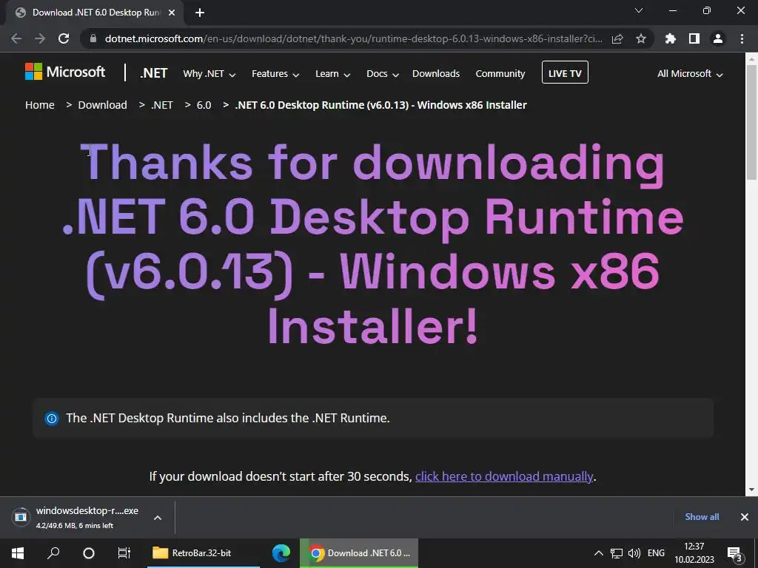Show hidden tray icons chevron

point(598,553)
